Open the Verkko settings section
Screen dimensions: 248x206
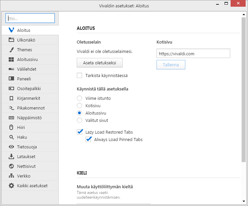coord(30,176)
